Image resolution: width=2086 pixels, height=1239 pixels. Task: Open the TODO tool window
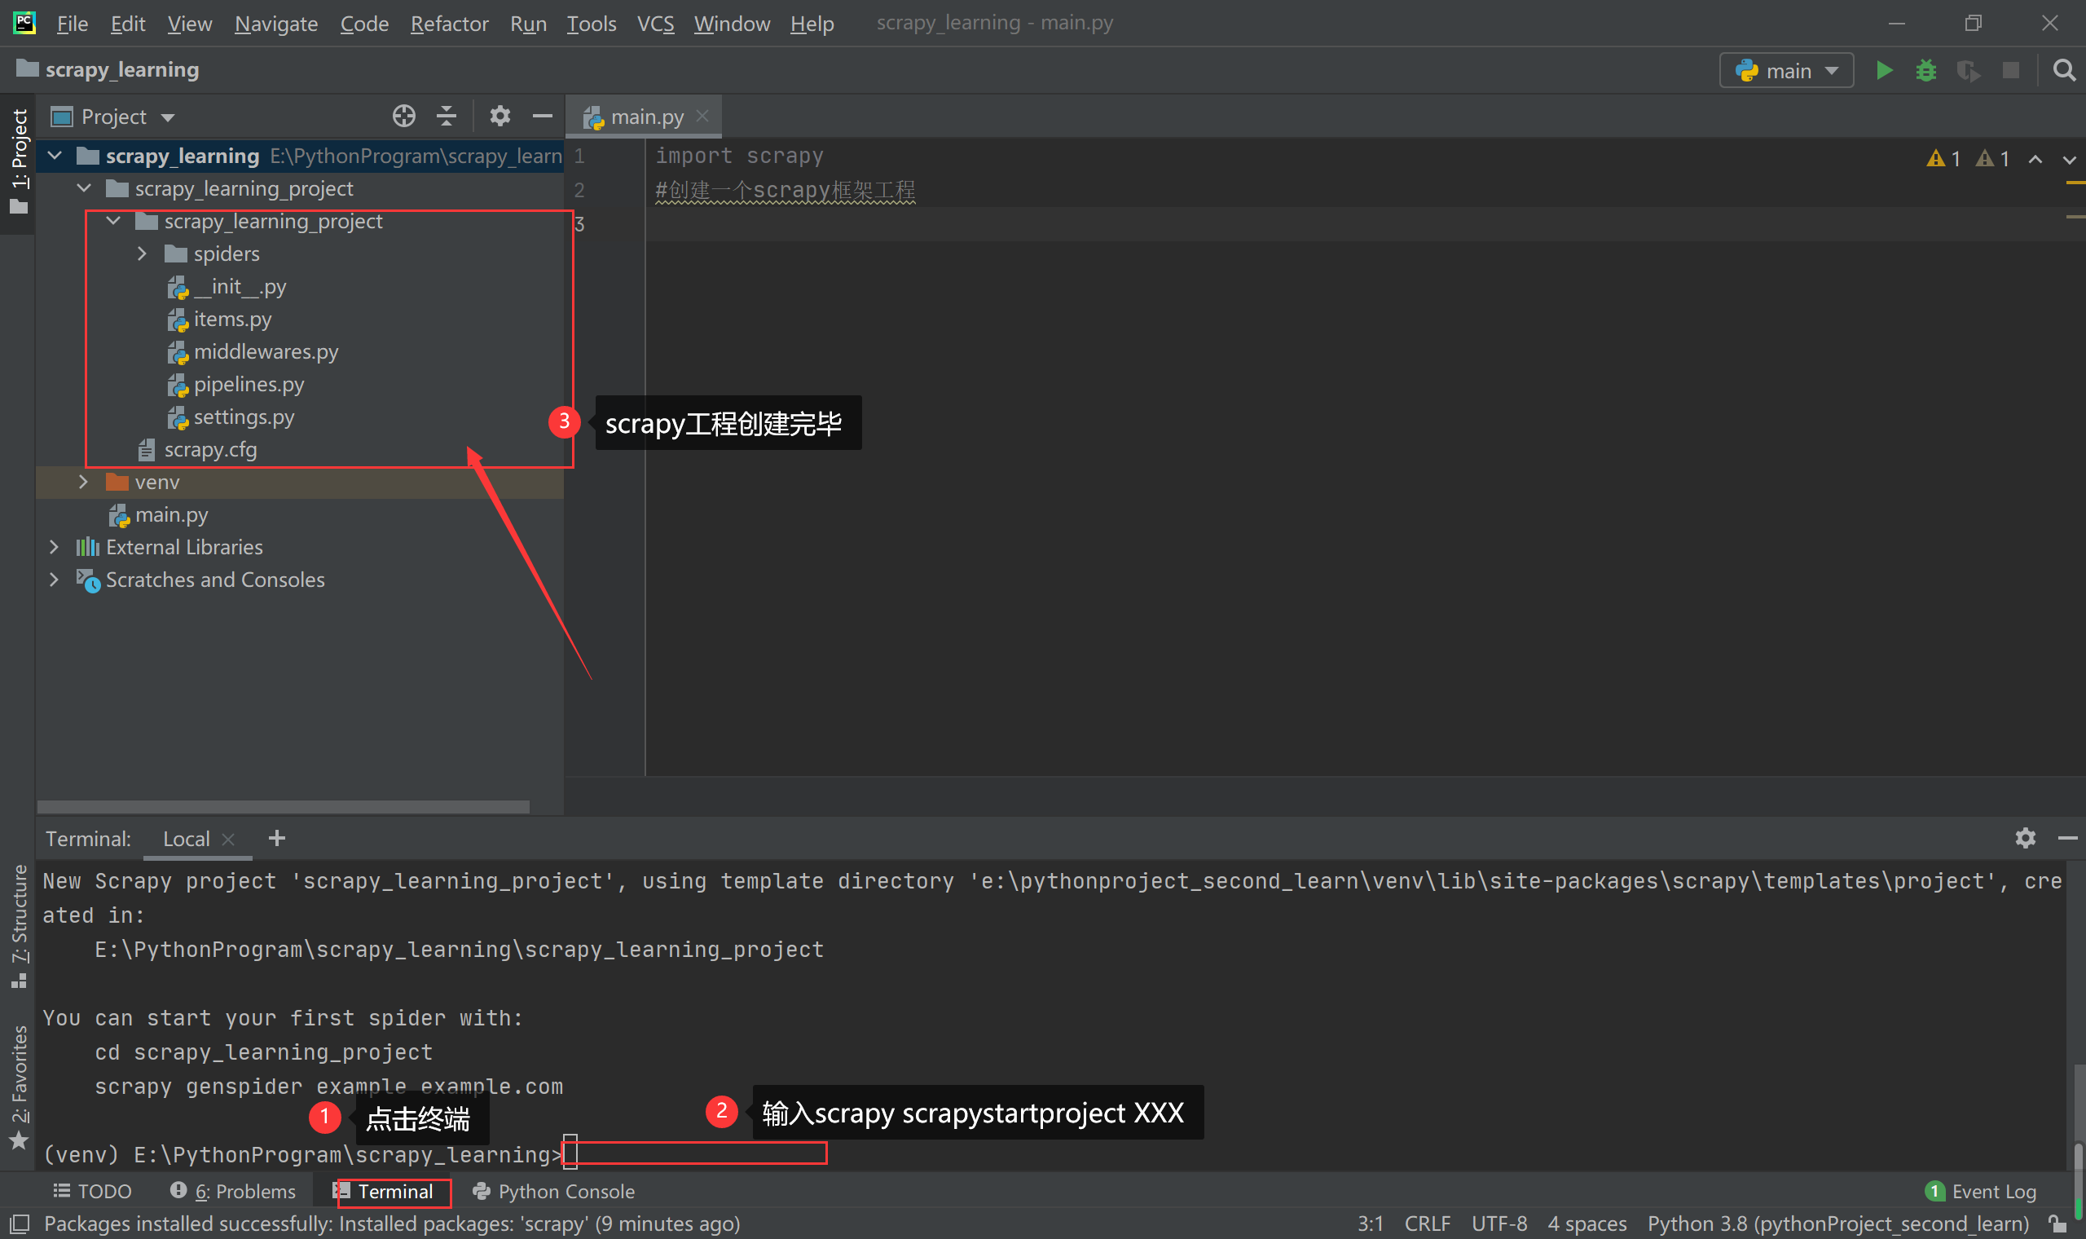click(x=93, y=1192)
